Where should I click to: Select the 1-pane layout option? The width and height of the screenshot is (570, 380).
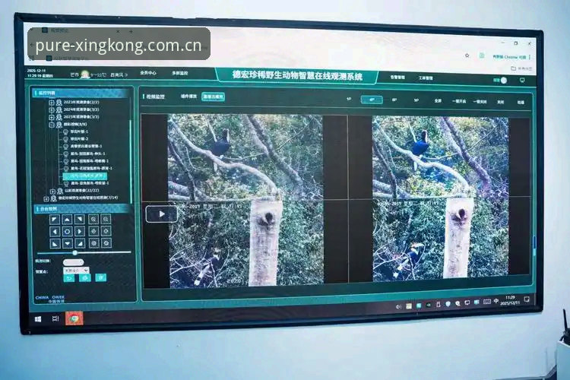click(349, 99)
